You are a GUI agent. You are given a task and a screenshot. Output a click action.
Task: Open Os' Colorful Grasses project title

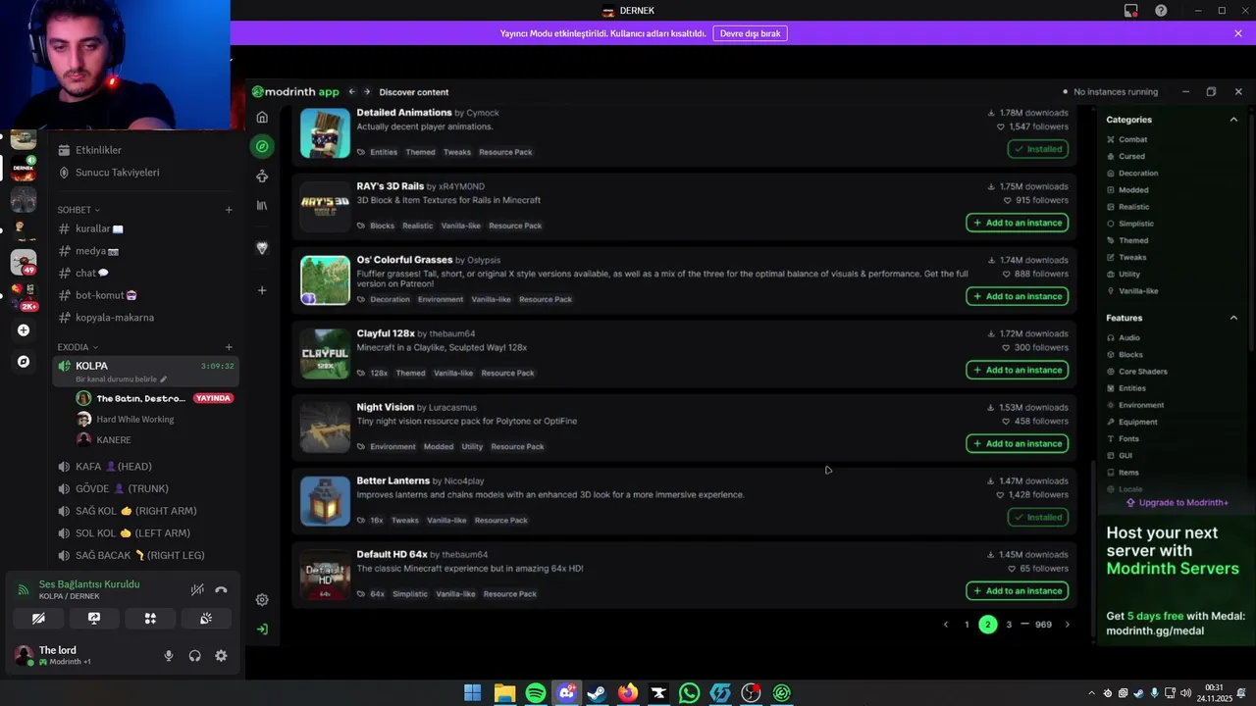404,260
